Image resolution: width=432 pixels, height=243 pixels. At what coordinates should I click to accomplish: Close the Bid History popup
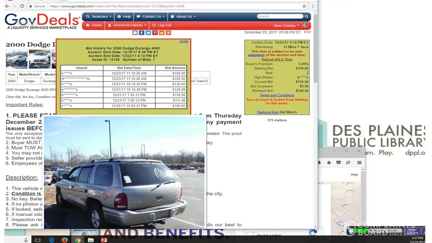point(184,41)
